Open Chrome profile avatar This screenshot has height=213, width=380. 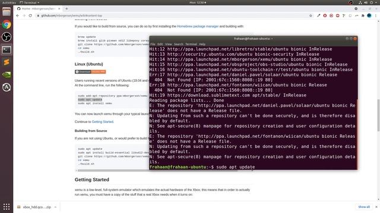point(369,15)
